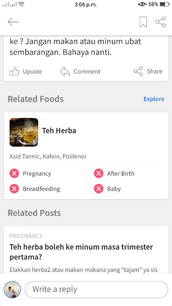Tap the battery indicator in status bar
Image resolution: width=172 pixels, height=306 pixels.
tap(164, 4)
